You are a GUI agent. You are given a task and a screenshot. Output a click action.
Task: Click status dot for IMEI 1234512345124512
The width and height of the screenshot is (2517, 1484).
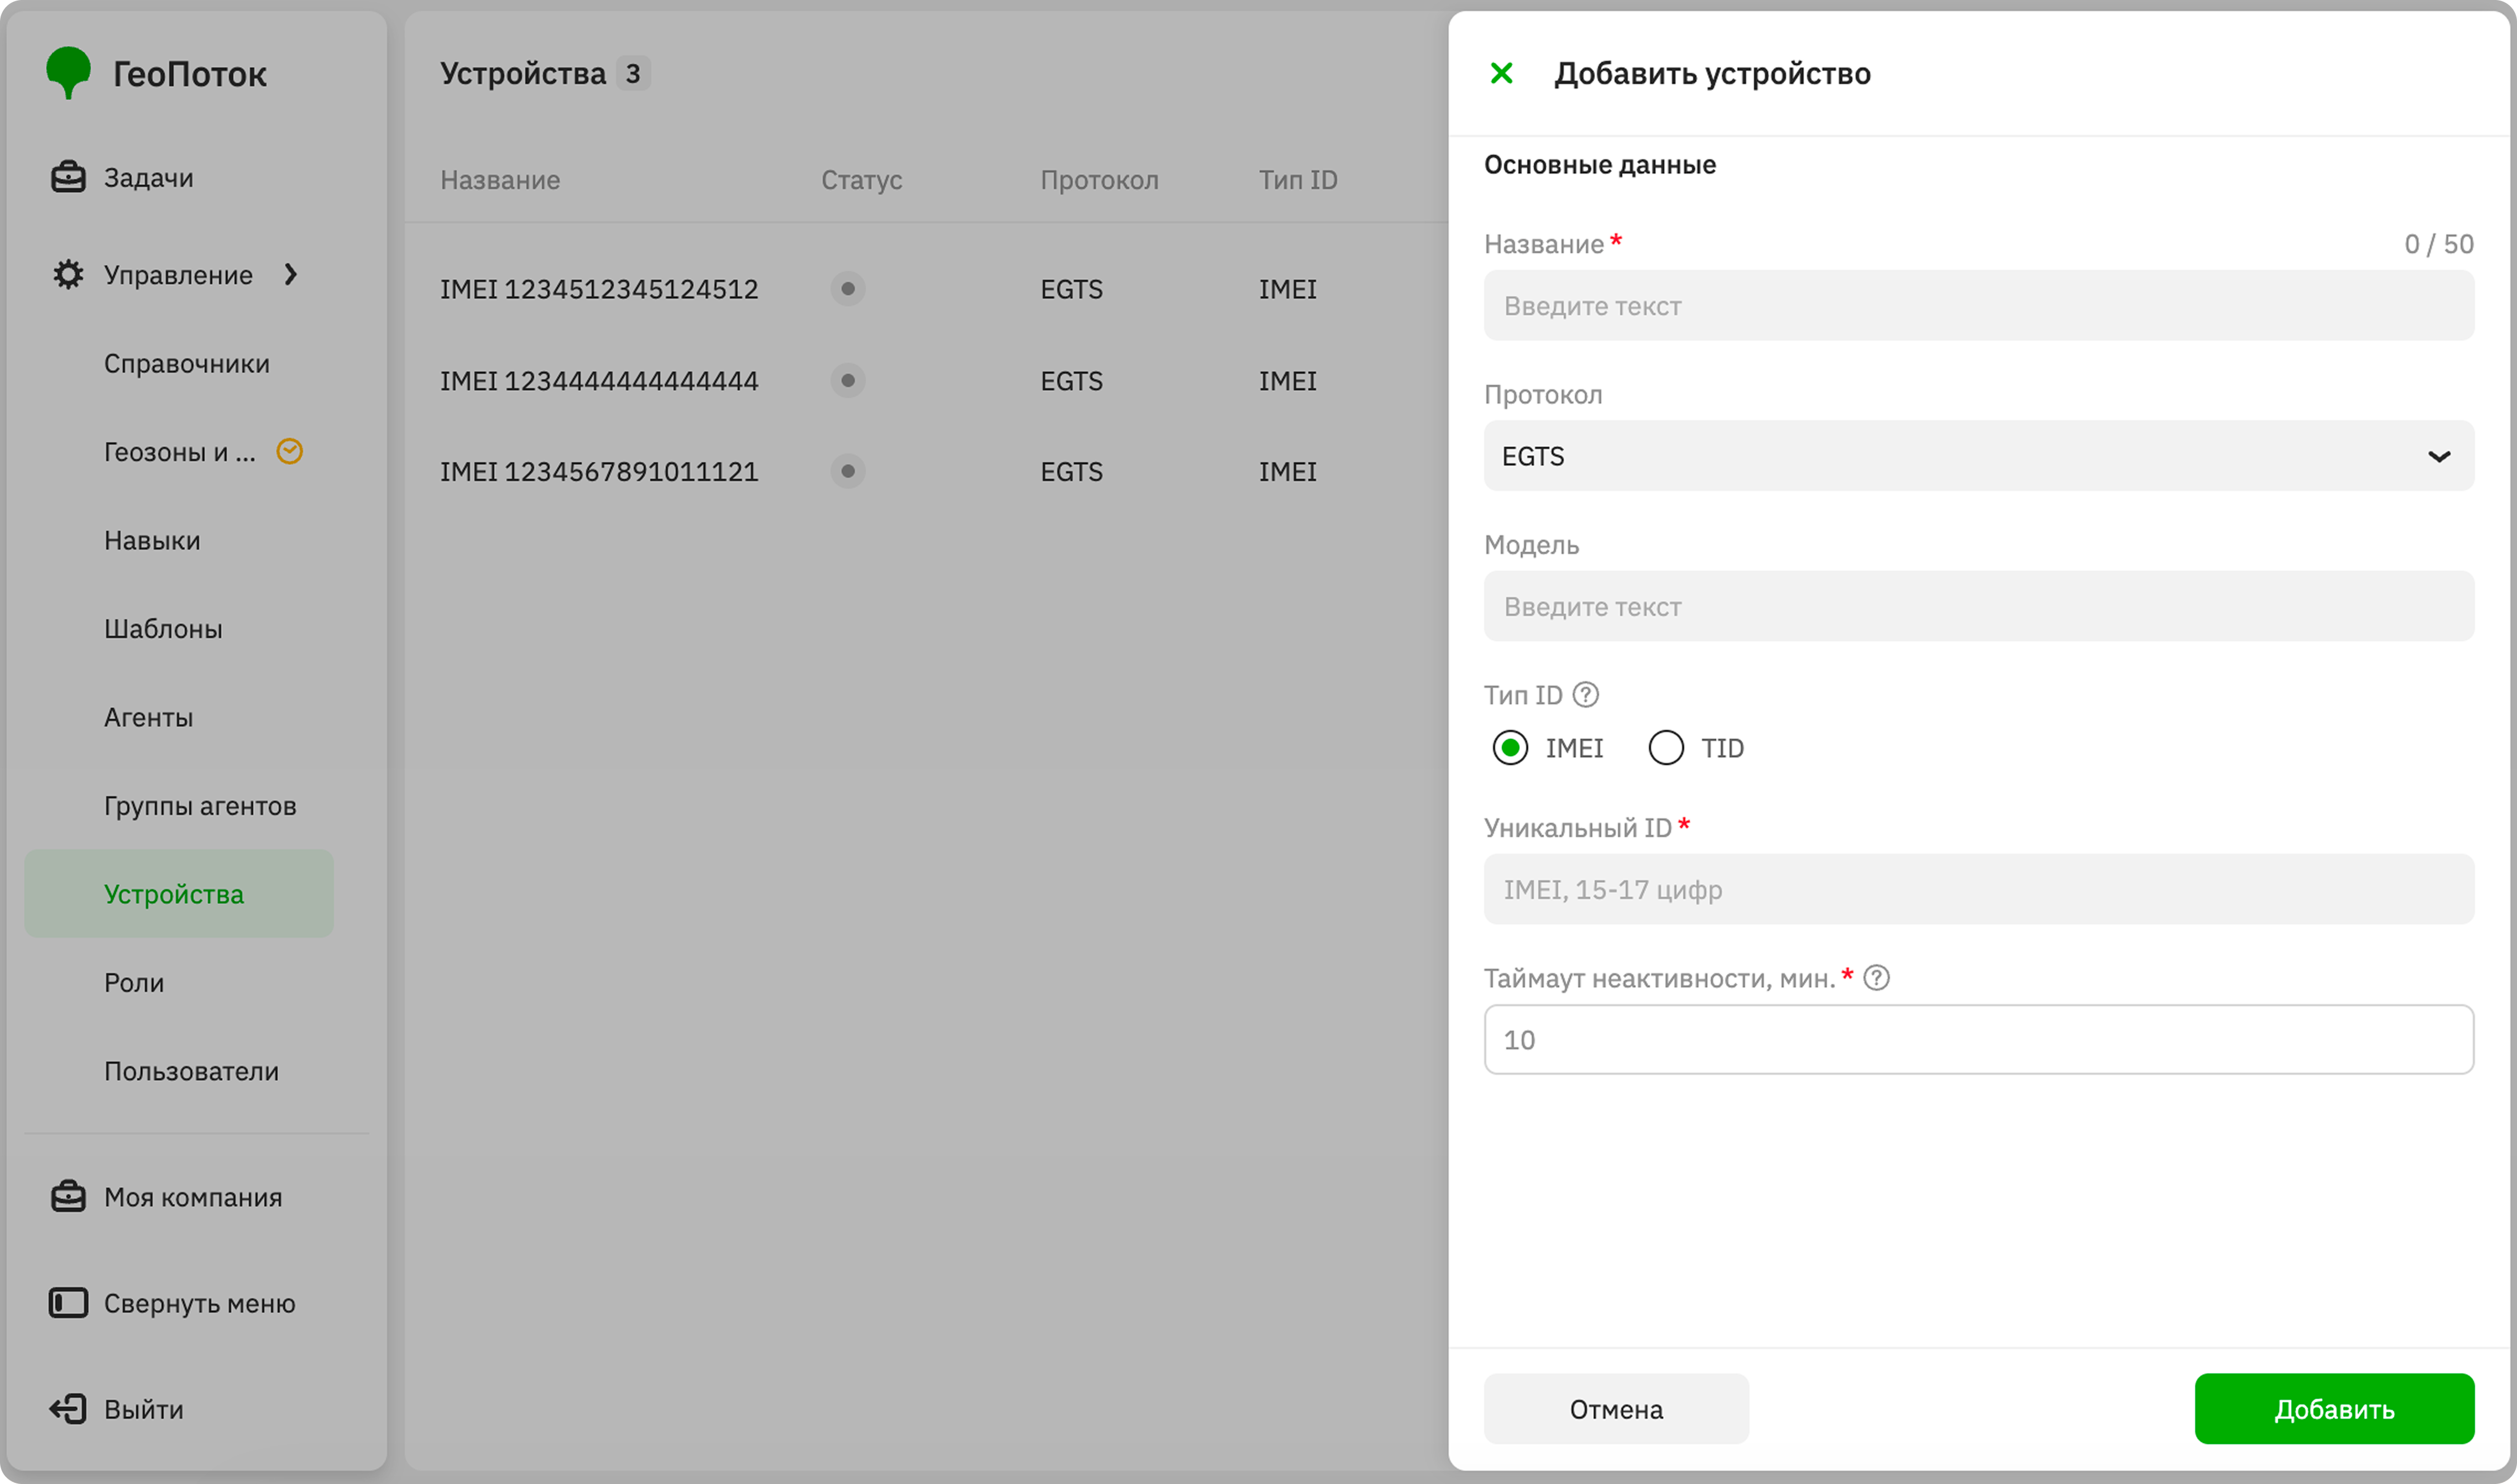tap(848, 289)
